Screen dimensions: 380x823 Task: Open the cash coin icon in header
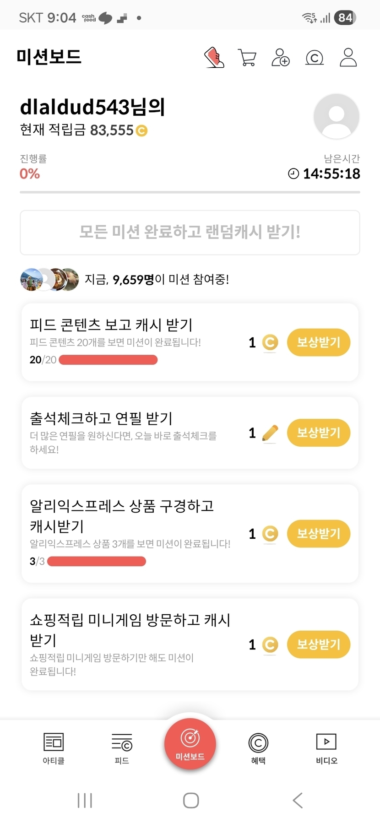point(314,58)
